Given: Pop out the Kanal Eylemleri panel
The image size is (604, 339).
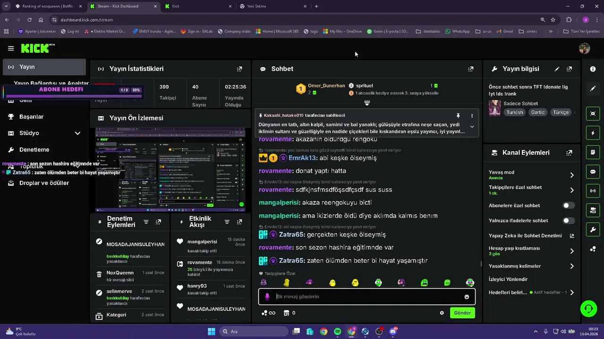Looking at the screenshot, I should tap(569, 153).
